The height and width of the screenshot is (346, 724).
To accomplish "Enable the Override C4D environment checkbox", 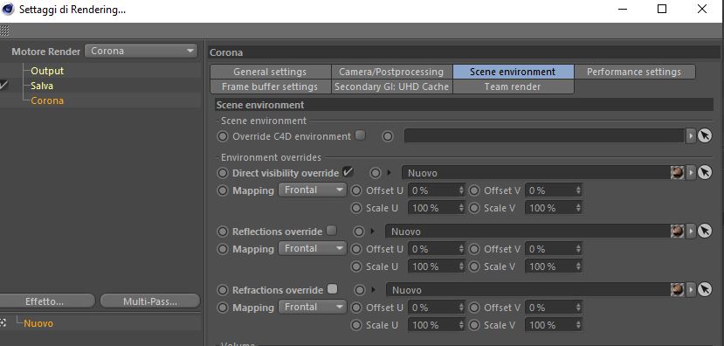I will pos(360,135).
